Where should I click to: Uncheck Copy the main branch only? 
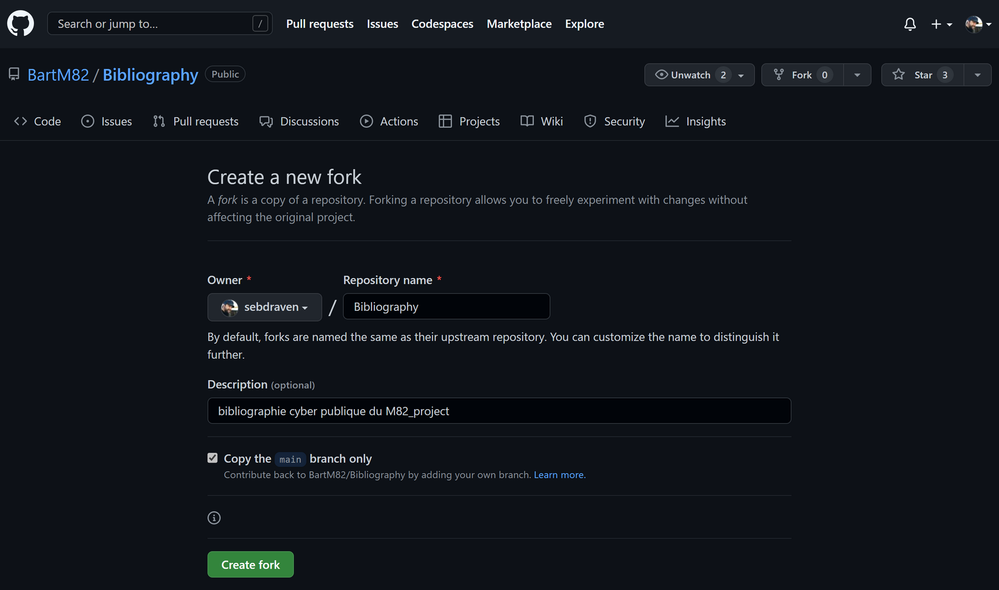click(212, 458)
